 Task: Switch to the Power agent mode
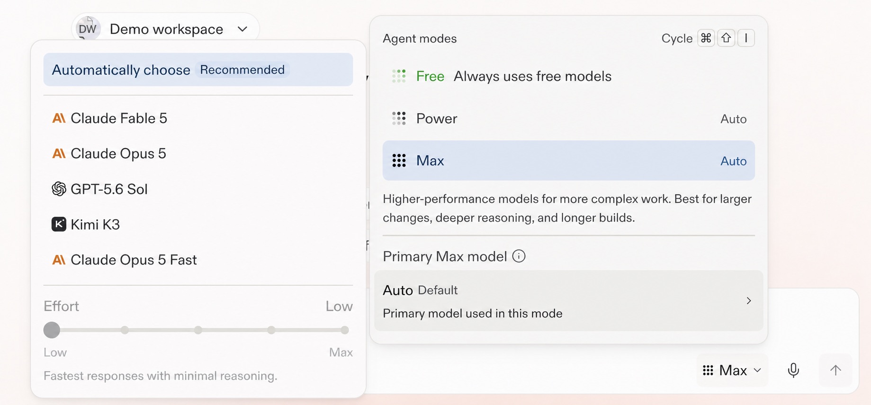pos(568,118)
